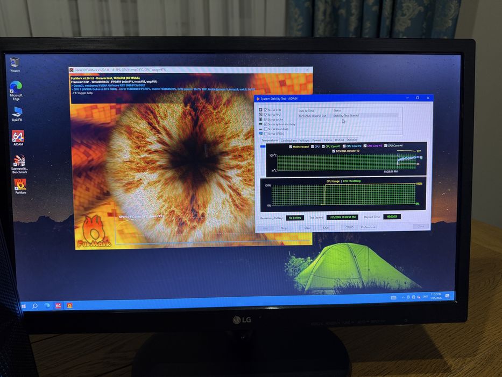Open the touch keyboard tray icon
The image size is (502, 377).
point(393,298)
